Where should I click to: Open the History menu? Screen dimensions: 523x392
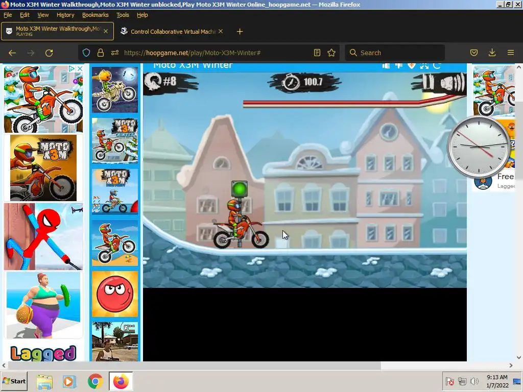[x=65, y=15]
